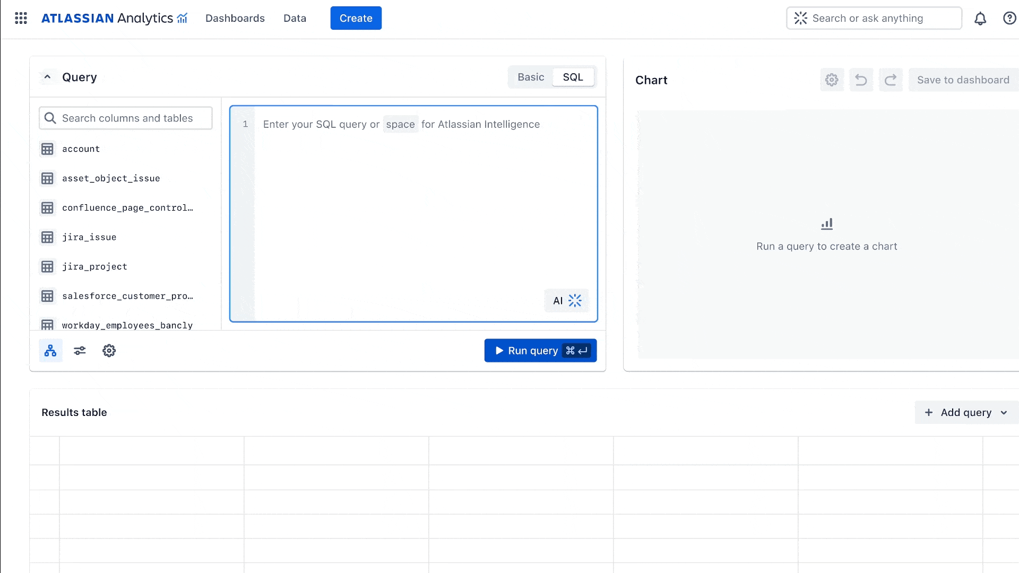Click the undo arrow in Chart panel
This screenshot has width=1019, height=573.
point(860,80)
